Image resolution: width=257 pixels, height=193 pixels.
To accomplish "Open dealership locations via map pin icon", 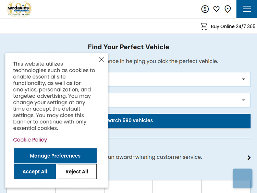I will pyautogui.click(x=228, y=9).
